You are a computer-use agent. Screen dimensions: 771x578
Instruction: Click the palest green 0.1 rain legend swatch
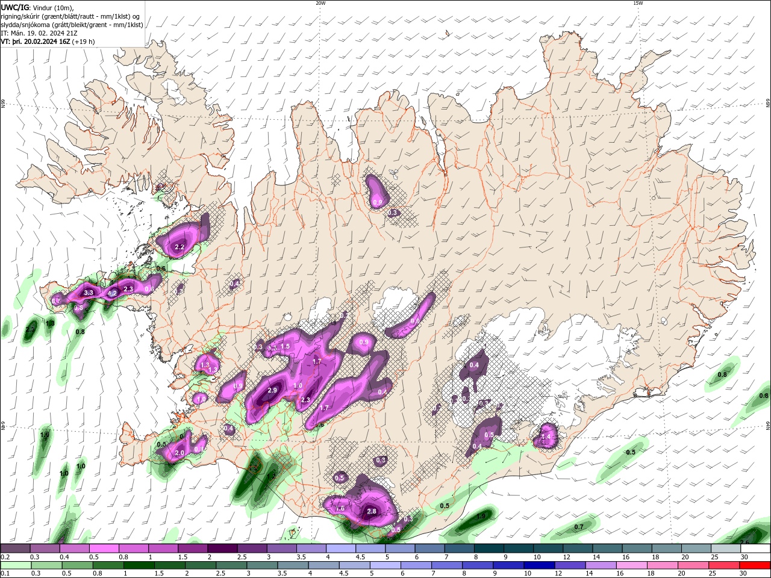coord(15,565)
